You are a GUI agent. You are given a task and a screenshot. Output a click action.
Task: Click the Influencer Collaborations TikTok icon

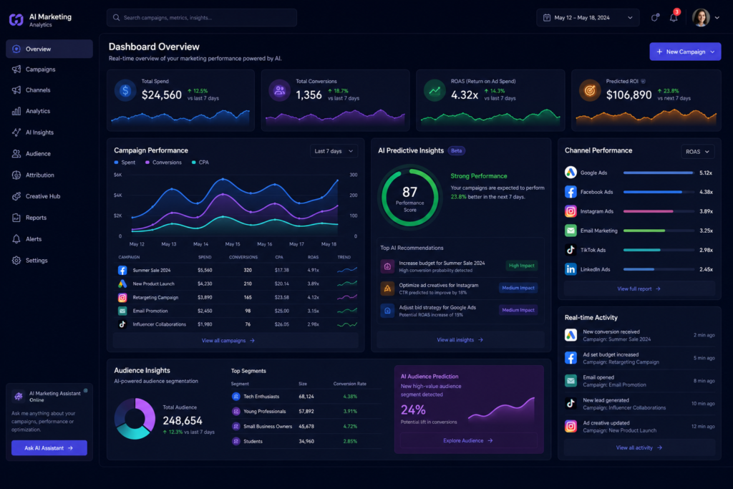coord(122,324)
